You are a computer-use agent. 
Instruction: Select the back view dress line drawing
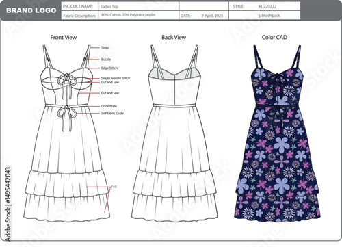(x=174, y=133)
